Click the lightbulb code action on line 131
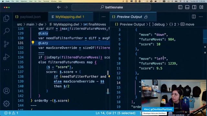 click(x=33, y=43)
